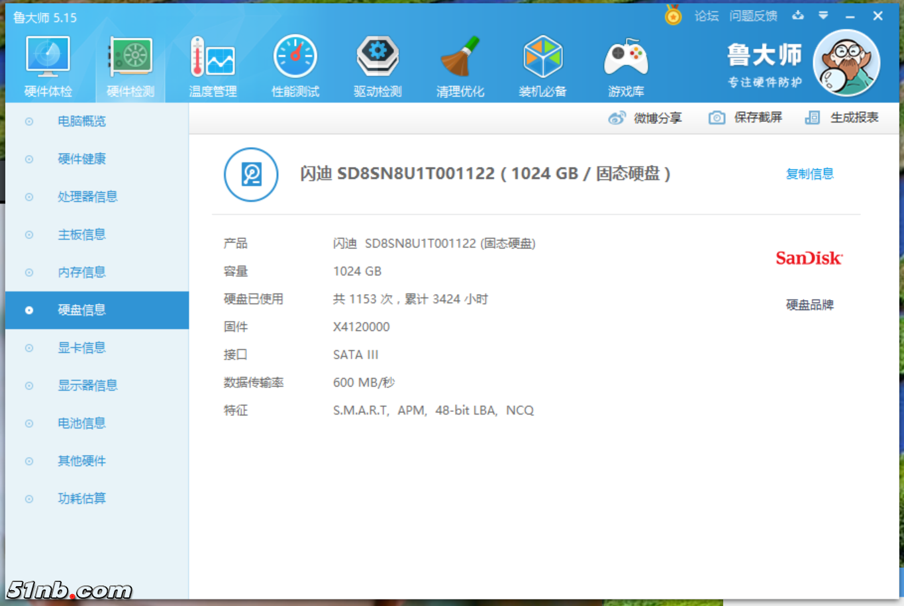Click the 鲁大师 mascot avatar
904x606 pixels.
point(846,63)
